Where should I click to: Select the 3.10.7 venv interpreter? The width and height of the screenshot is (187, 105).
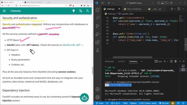pos(148,103)
